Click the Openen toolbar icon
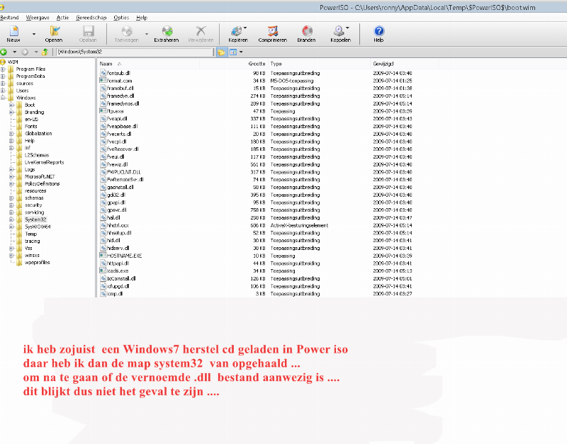Screen dimensions: 567x444 pyautogui.click(x=54, y=34)
